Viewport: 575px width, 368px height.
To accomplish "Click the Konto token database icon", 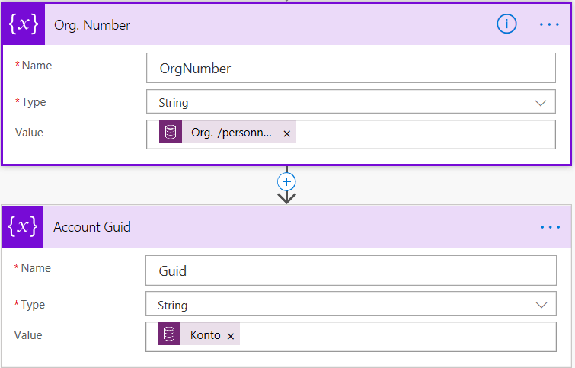I will pyautogui.click(x=170, y=335).
